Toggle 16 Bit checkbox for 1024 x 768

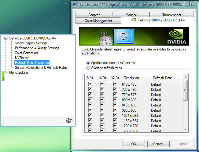point(102,115)
